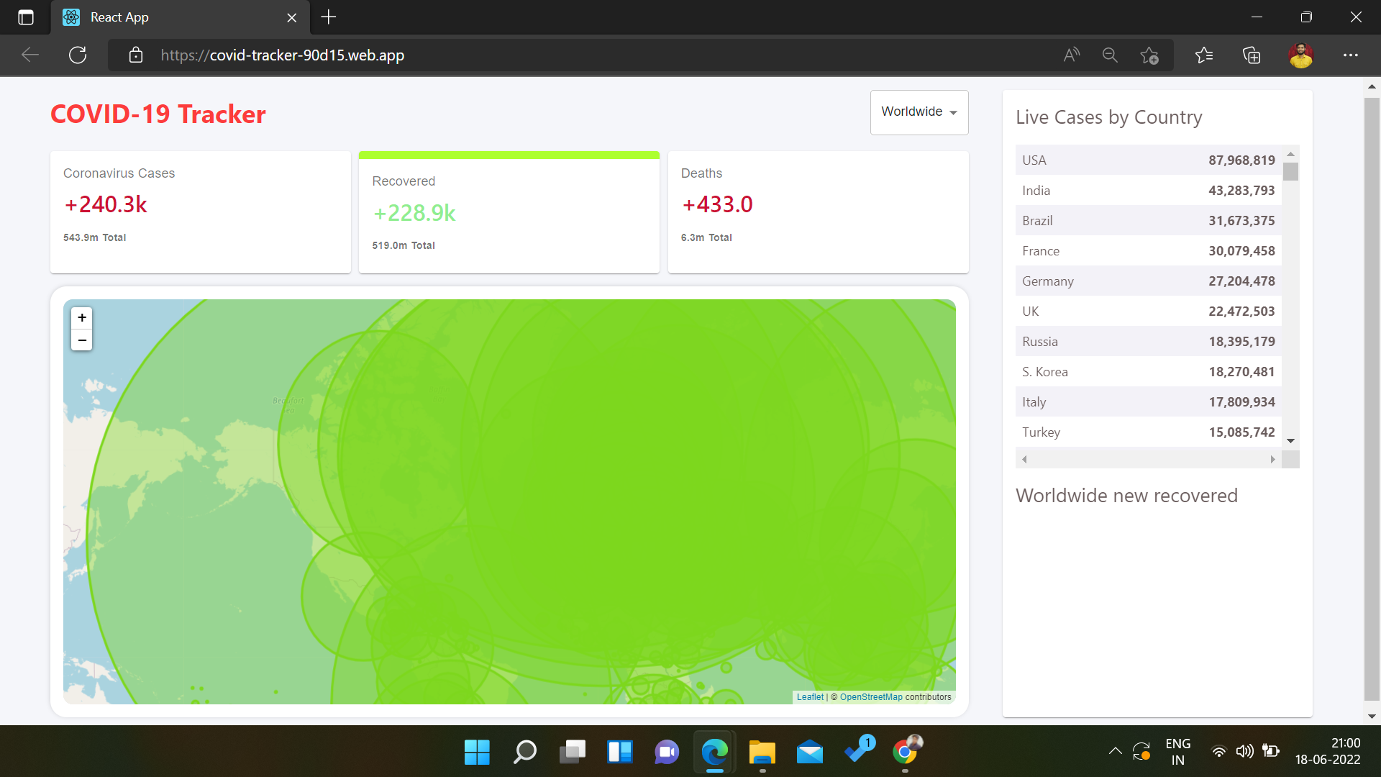
Task: Refresh the browser page
Action: click(x=78, y=55)
